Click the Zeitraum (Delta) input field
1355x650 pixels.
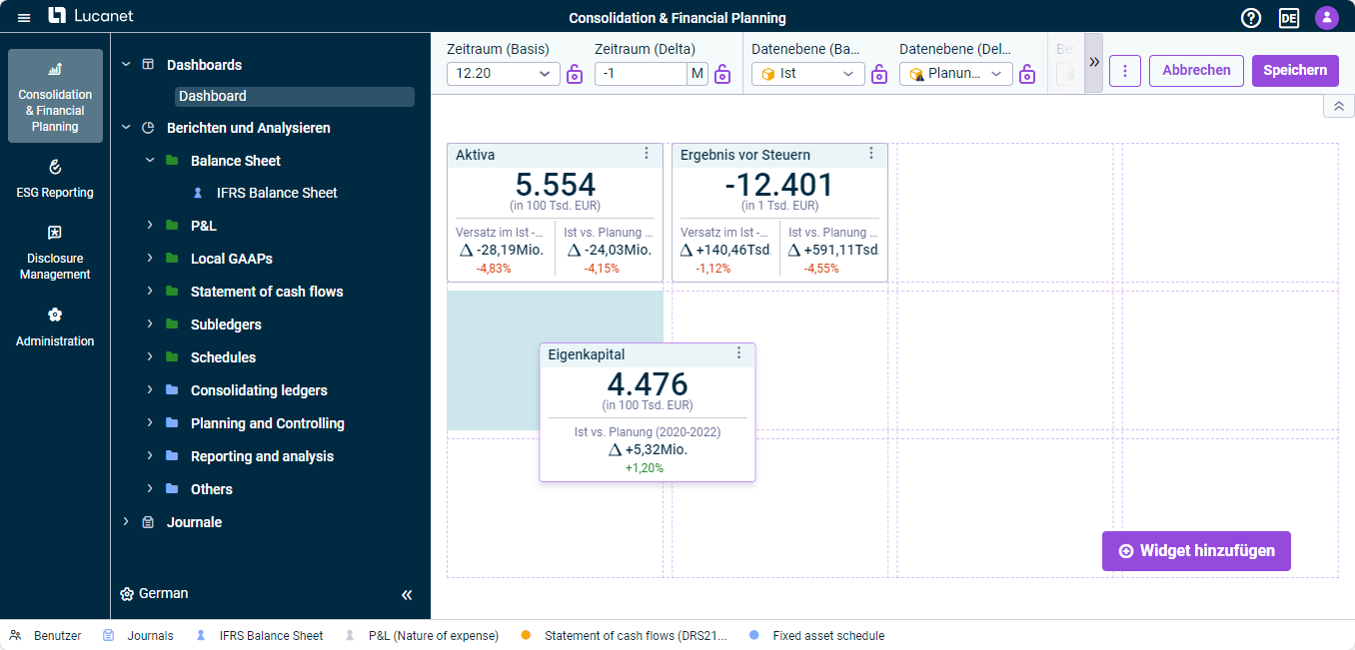coord(641,74)
